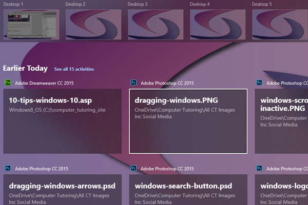Screen dimensions: 308x205
Task: Click the Dreamweaver Dw app icon
Action: click(8, 83)
